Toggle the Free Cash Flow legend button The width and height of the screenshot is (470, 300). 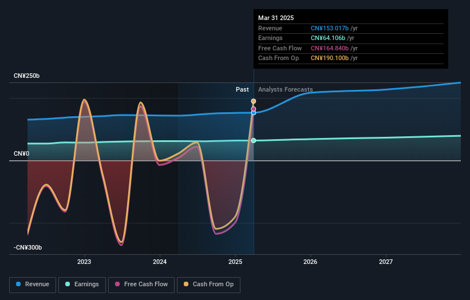141,285
